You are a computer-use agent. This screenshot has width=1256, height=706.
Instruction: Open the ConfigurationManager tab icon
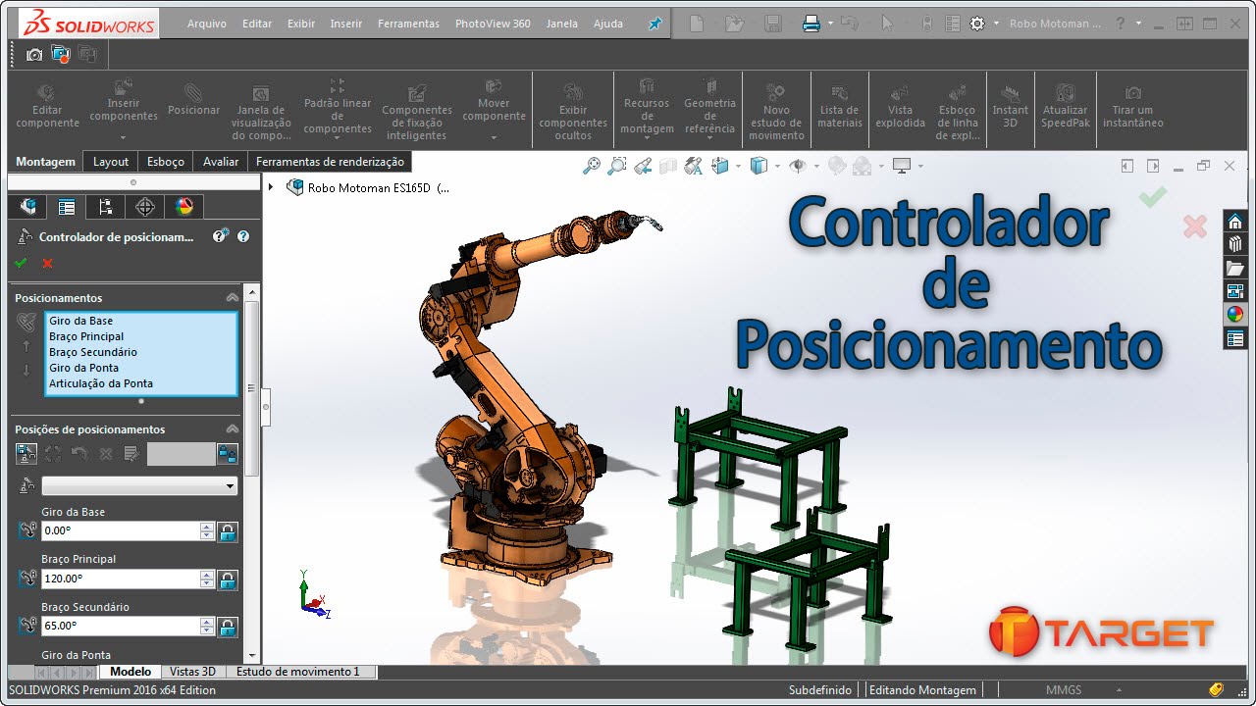(x=106, y=206)
